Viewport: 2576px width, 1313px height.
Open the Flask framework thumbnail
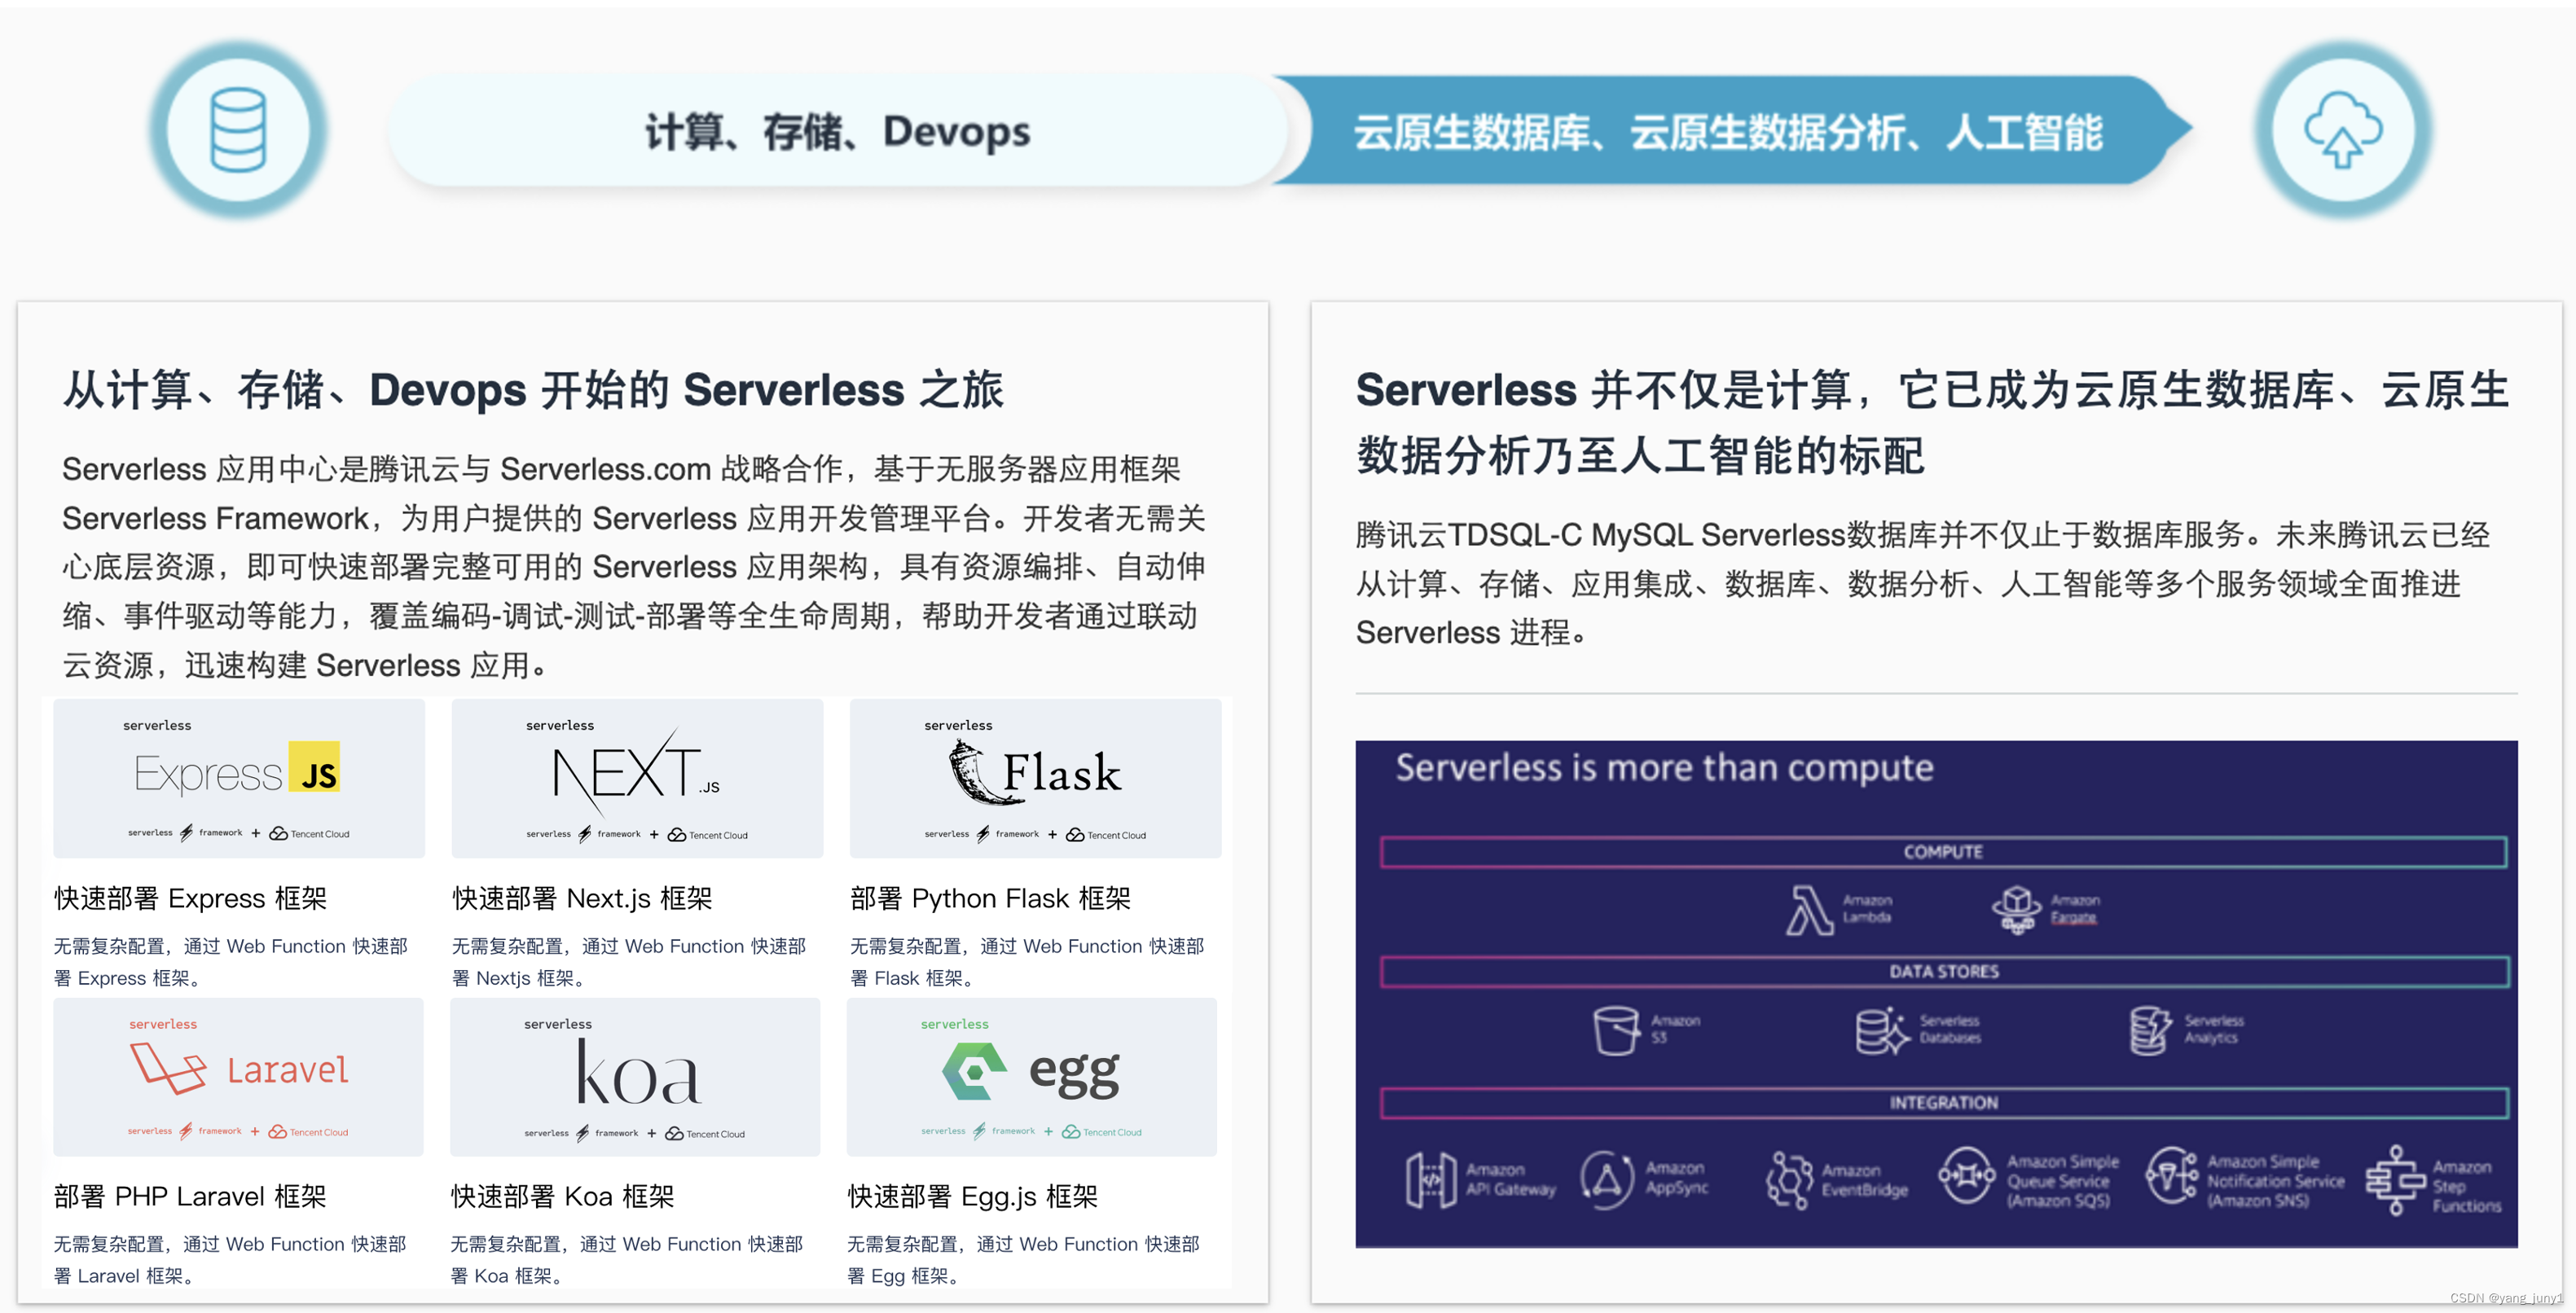(x=1035, y=777)
